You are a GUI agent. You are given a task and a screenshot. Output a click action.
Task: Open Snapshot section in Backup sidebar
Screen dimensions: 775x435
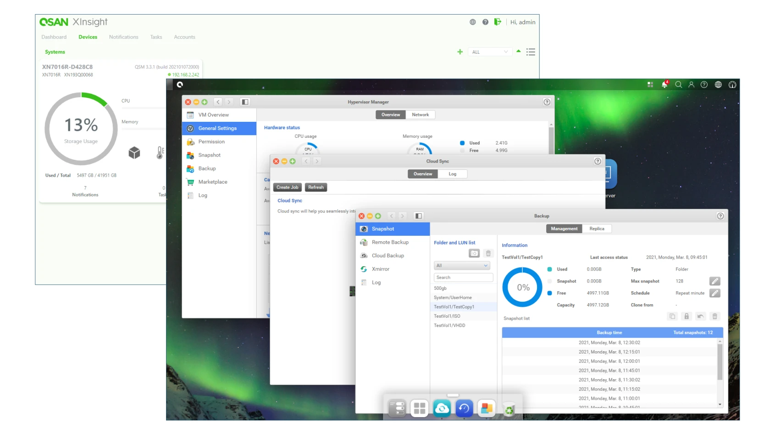[x=393, y=229]
